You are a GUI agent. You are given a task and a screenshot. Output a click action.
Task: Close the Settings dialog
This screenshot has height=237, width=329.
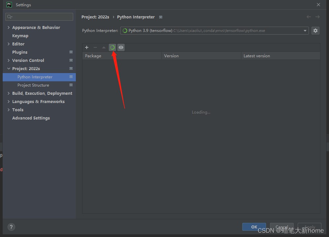pos(318,5)
